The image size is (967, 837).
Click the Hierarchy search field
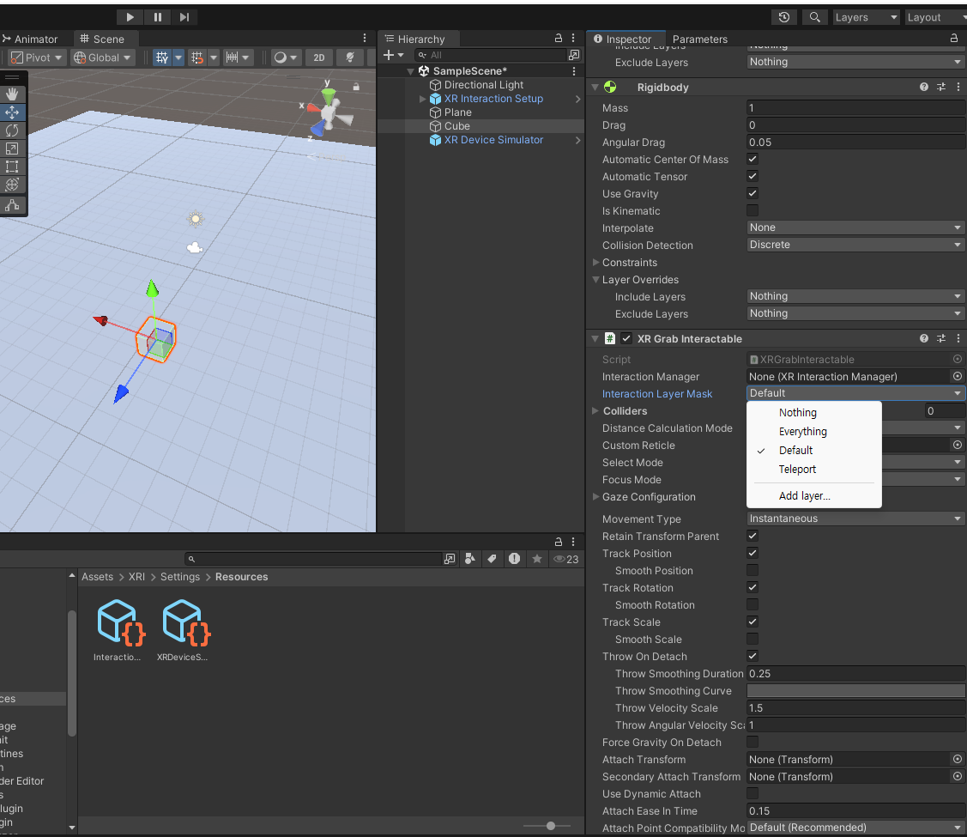490,55
